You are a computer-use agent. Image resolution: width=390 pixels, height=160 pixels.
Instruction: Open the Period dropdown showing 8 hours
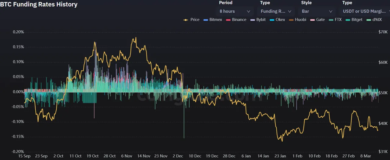tap(235, 11)
